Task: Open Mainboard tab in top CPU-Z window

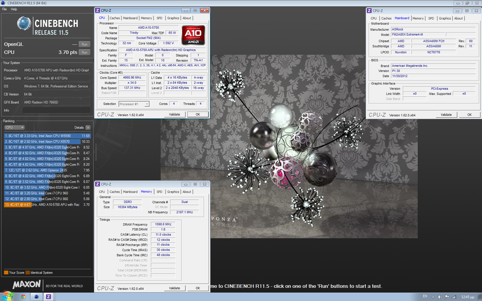Action: (130, 18)
